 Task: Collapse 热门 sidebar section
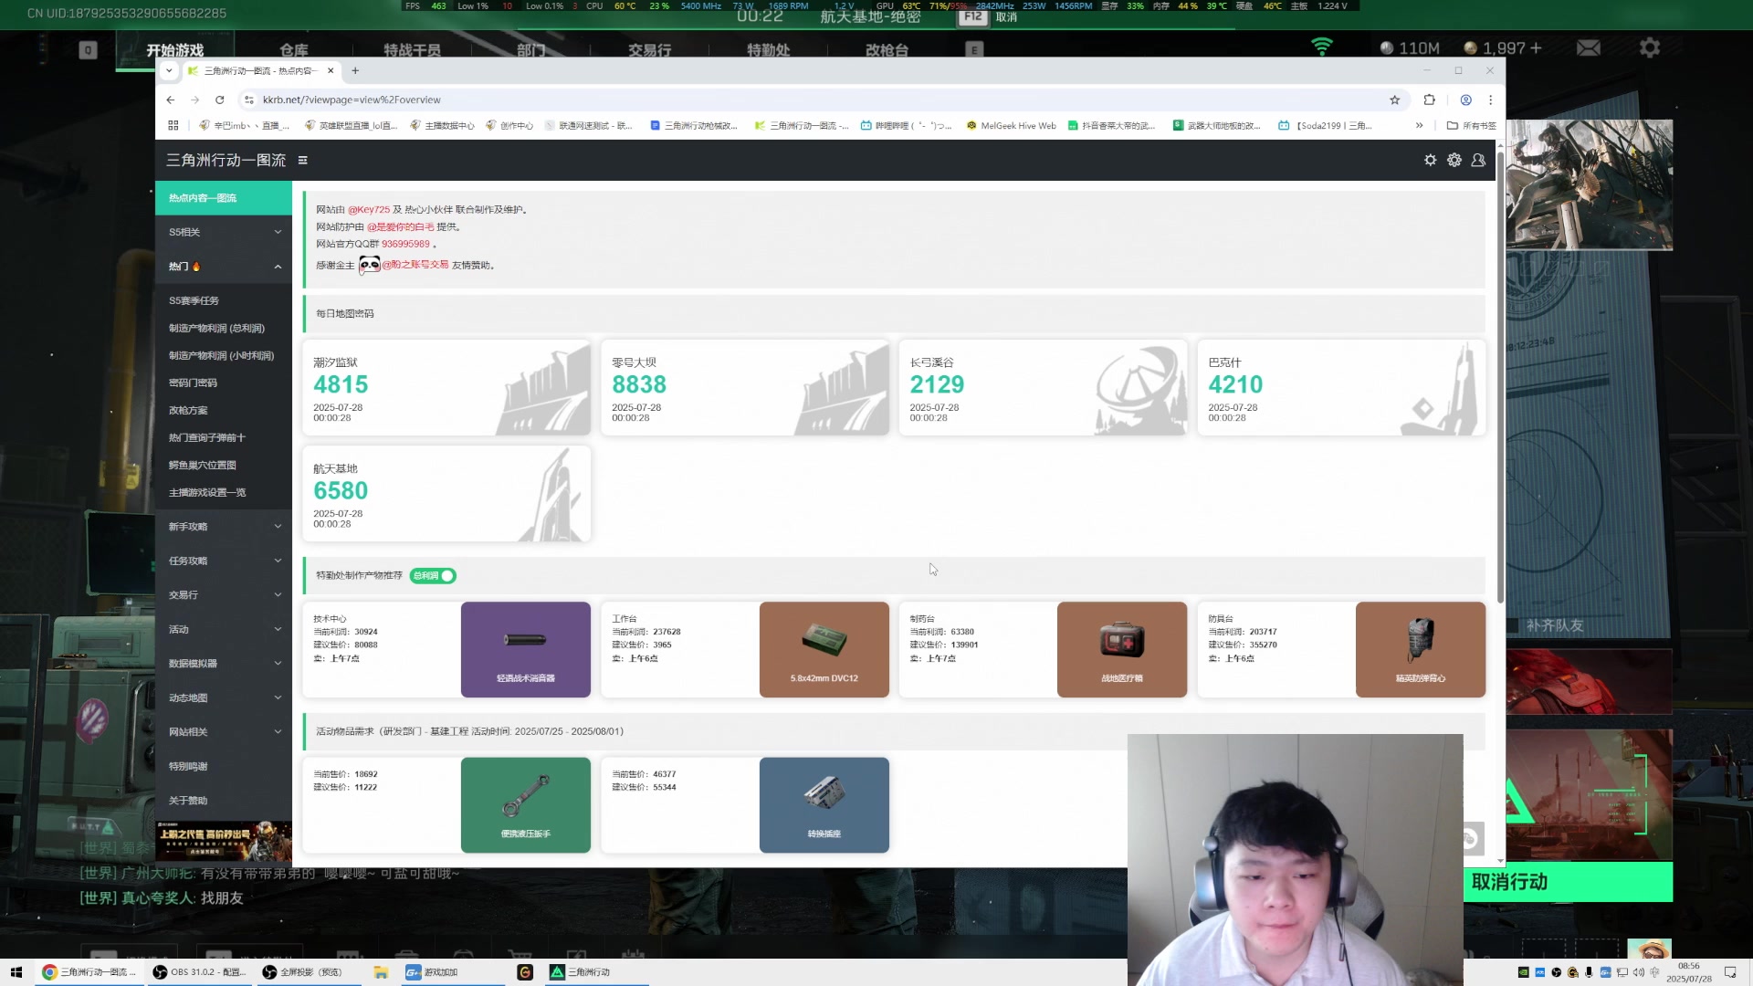coord(223,267)
